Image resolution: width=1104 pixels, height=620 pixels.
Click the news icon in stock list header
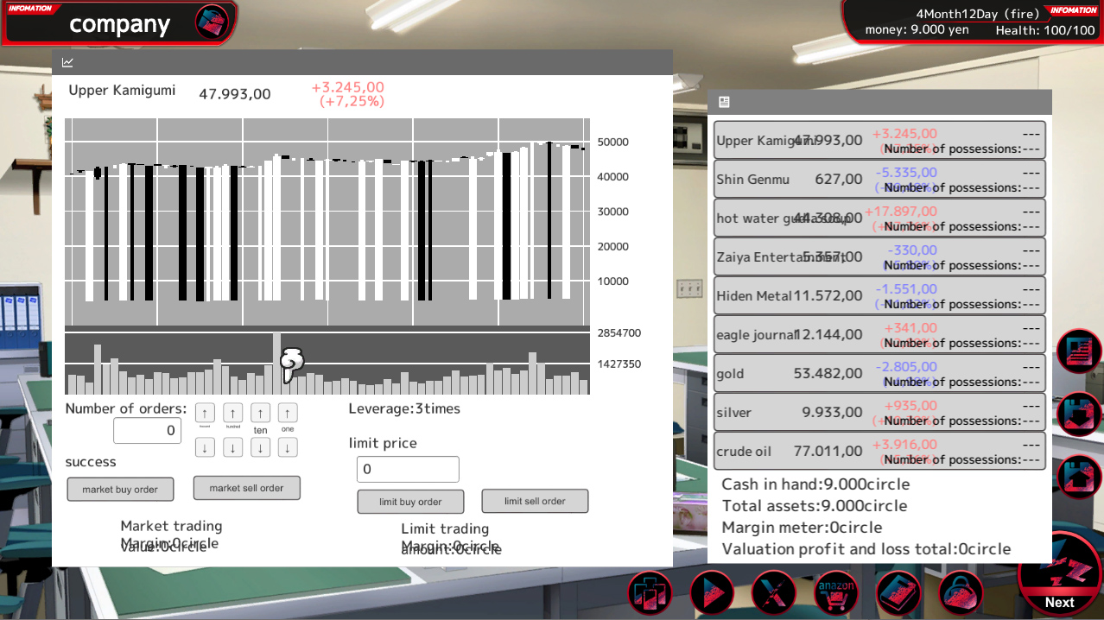(724, 102)
